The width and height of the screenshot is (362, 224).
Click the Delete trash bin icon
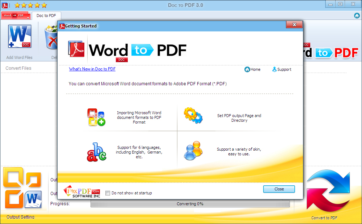pos(51,37)
